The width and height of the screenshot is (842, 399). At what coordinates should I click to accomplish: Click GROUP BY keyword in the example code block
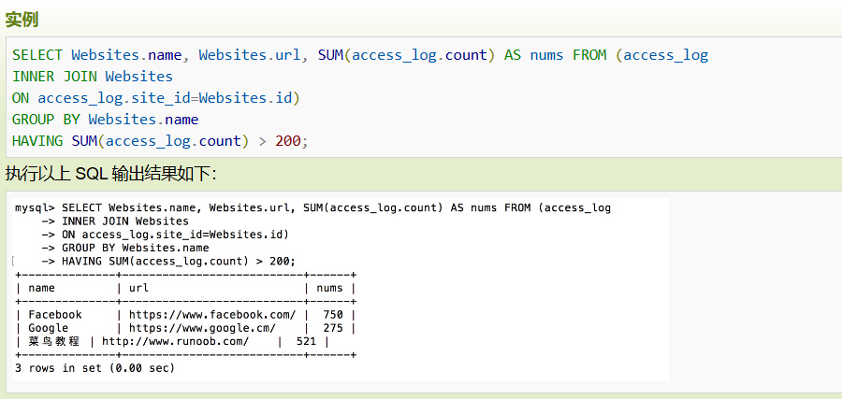pos(46,120)
